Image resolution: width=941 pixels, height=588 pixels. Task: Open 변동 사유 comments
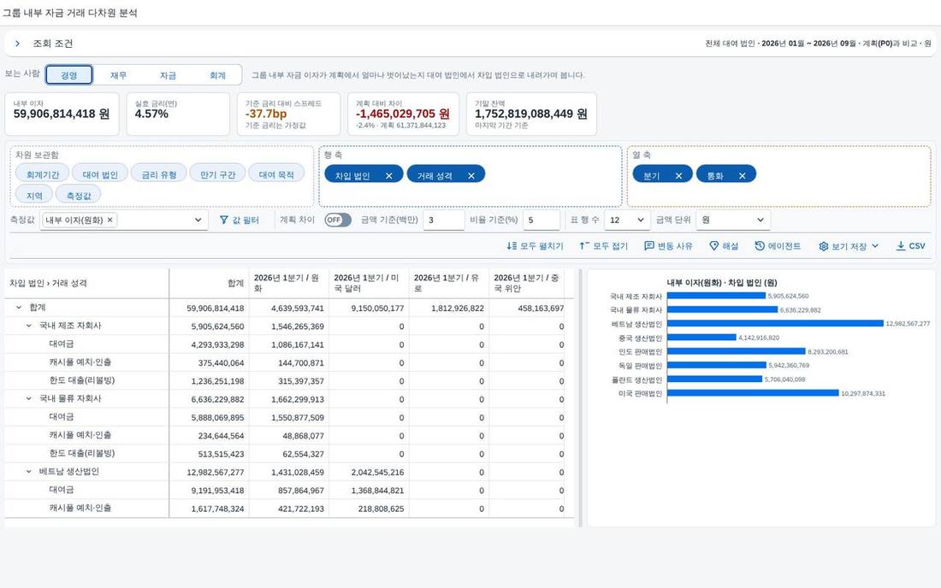(x=668, y=246)
